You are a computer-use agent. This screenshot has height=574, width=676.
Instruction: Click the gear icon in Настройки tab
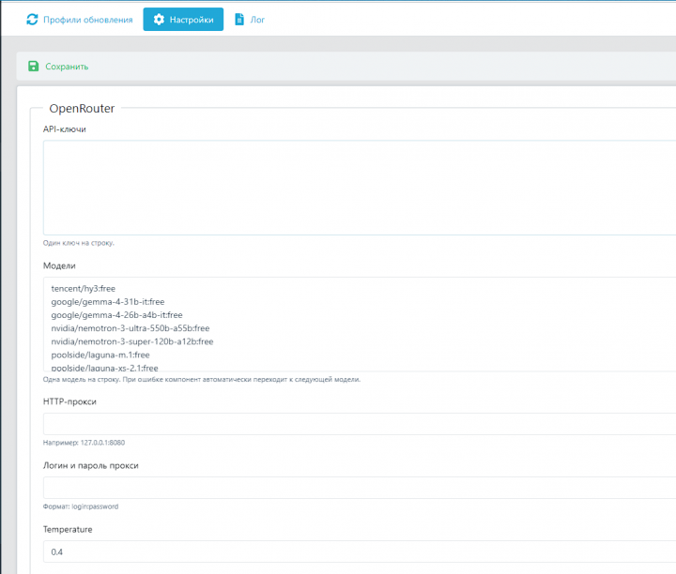point(159,20)
